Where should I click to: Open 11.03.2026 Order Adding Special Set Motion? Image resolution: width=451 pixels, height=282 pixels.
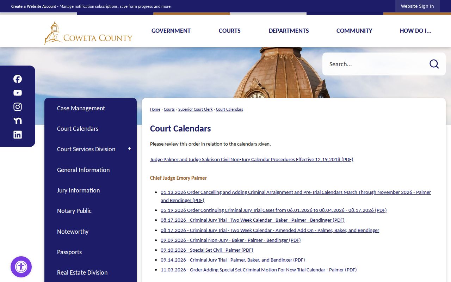tap(259, 270)
